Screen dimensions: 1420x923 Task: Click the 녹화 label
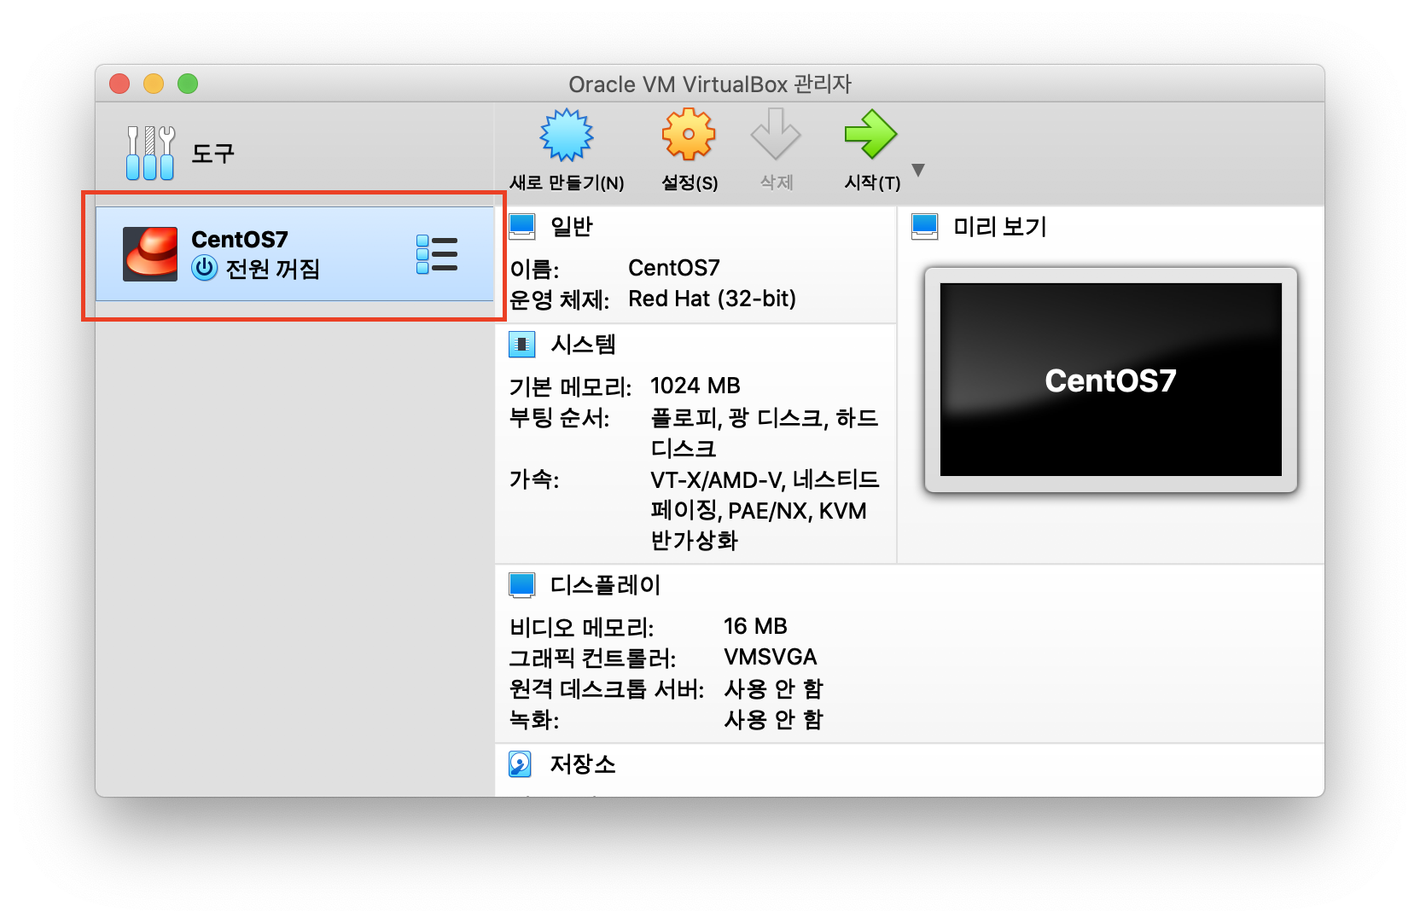click(534, 719)
